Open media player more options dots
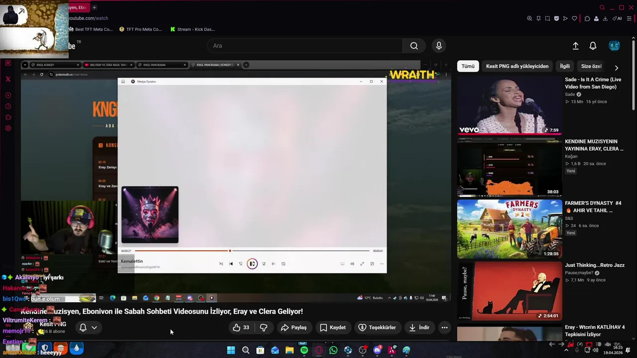 [x=382, y=264]
